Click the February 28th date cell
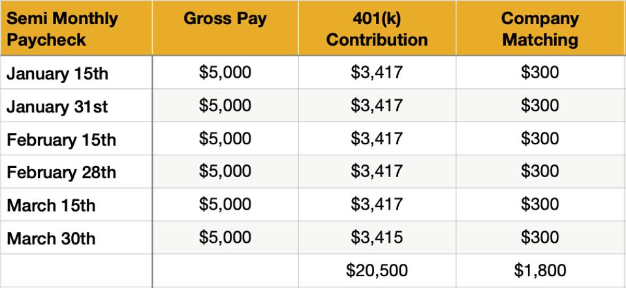This screenshot has width=626, height=288. tap(61, 172)
